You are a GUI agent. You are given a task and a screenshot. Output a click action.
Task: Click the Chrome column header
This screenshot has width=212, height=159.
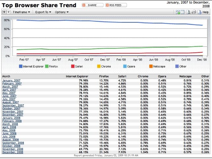[x=143, y=76]
